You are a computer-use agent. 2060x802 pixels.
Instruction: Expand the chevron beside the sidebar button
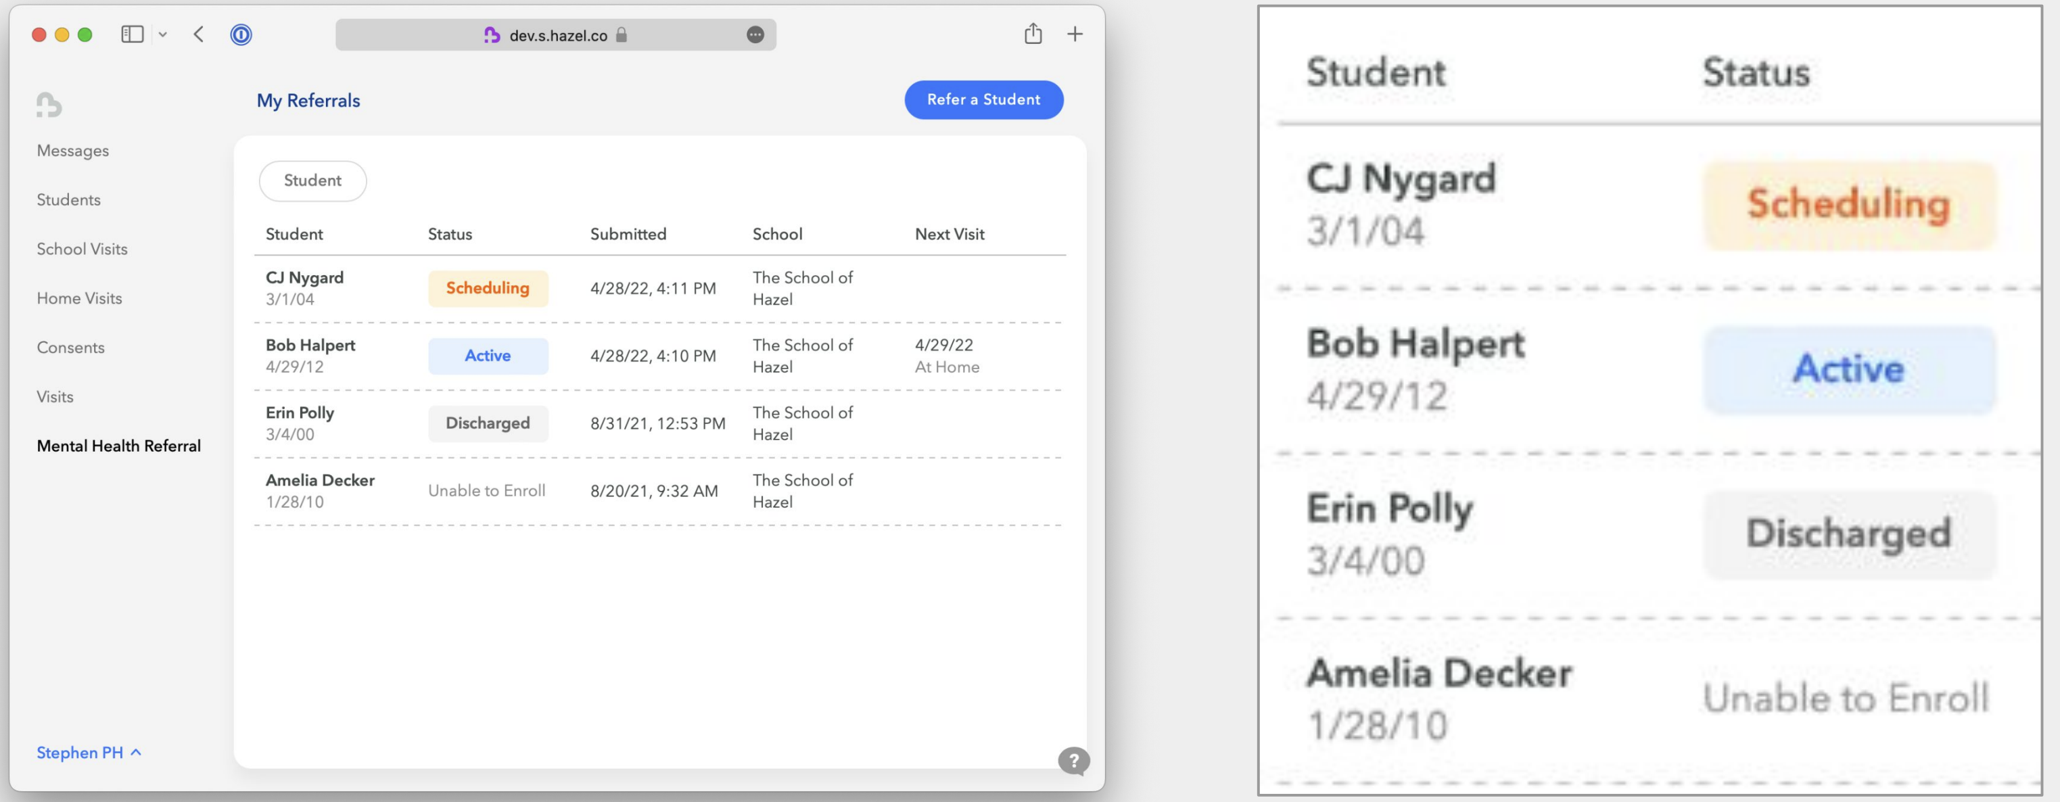164,34
